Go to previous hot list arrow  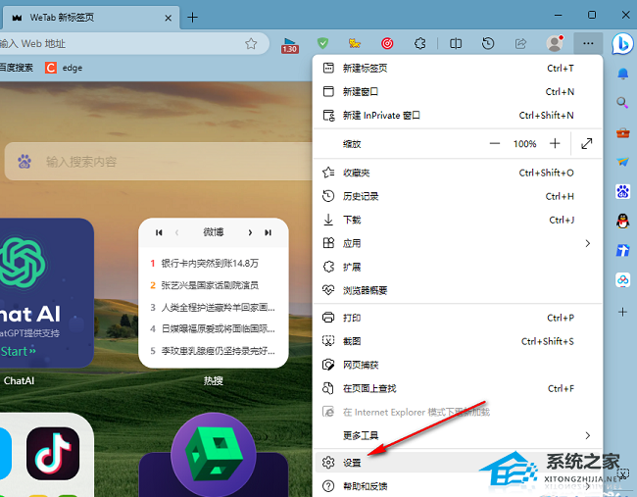pos(176,232)
